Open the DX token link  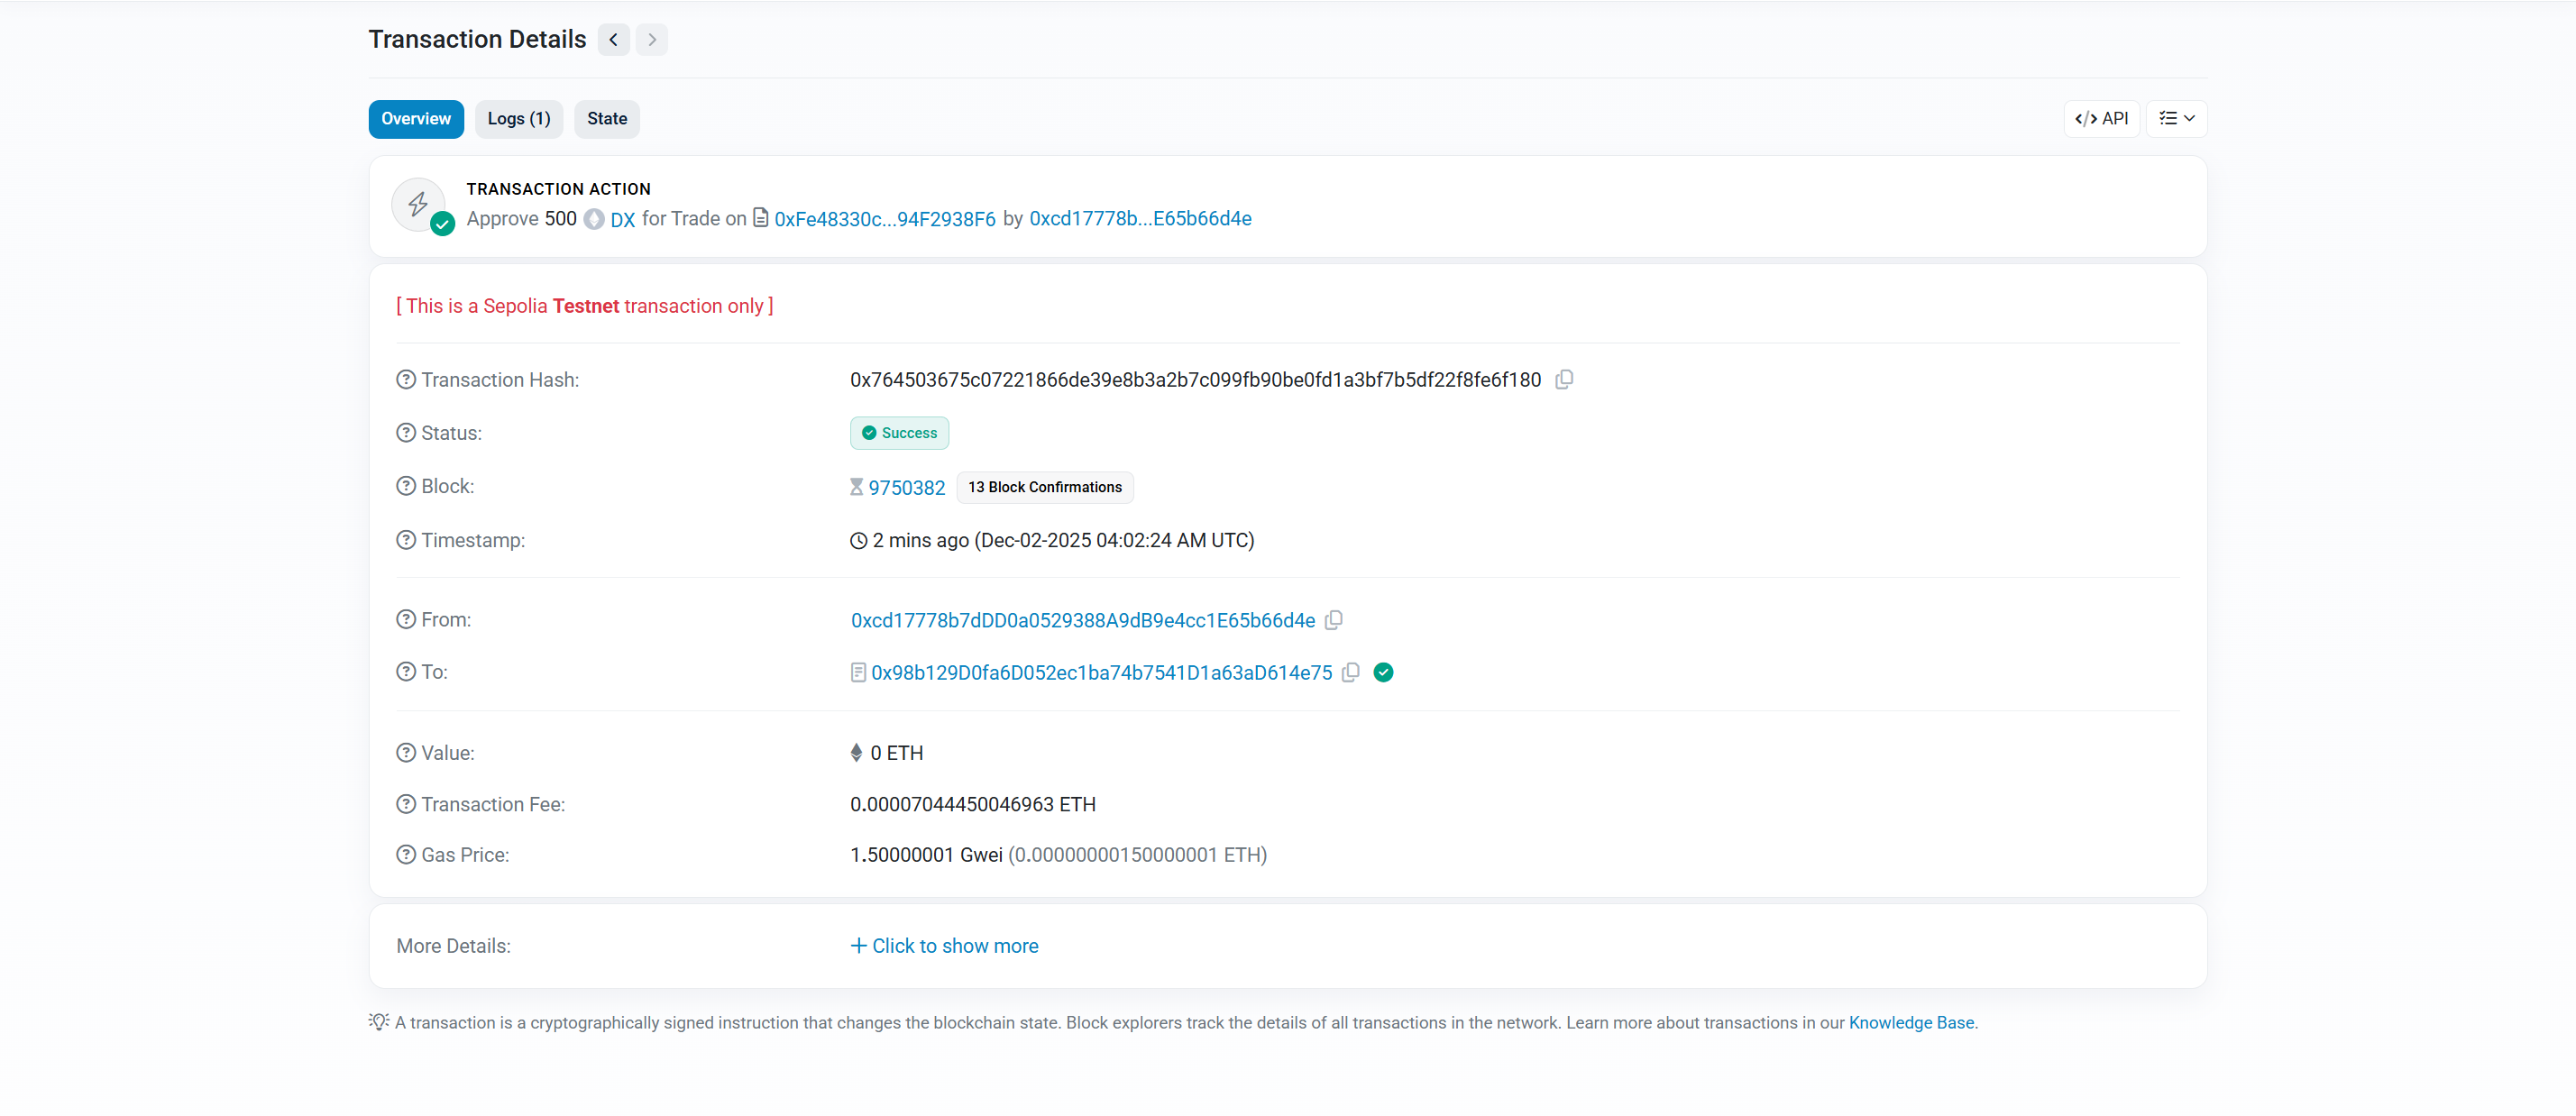pyautogui.click(x=622, y=220)
